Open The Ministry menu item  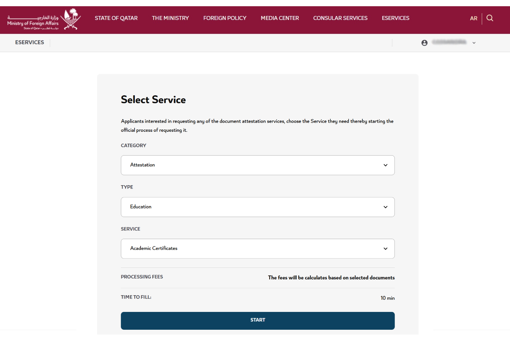pos(170,18)
